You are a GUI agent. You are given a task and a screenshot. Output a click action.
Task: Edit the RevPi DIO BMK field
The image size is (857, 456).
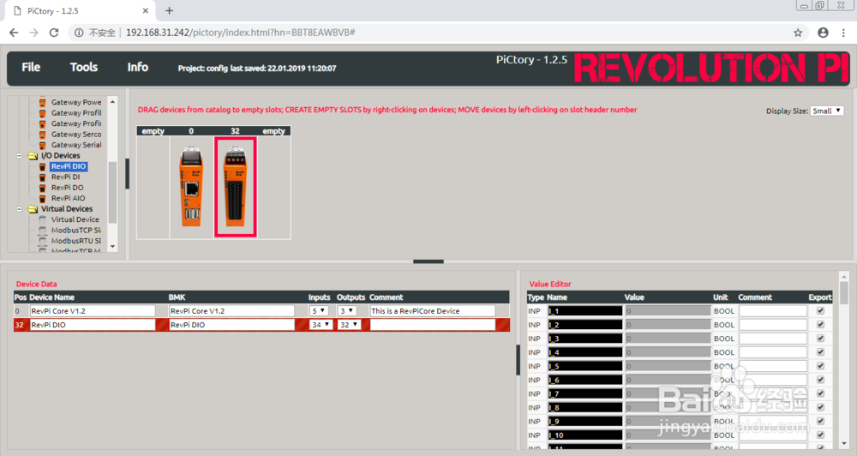pyautogui.click(x=231, y=325)
